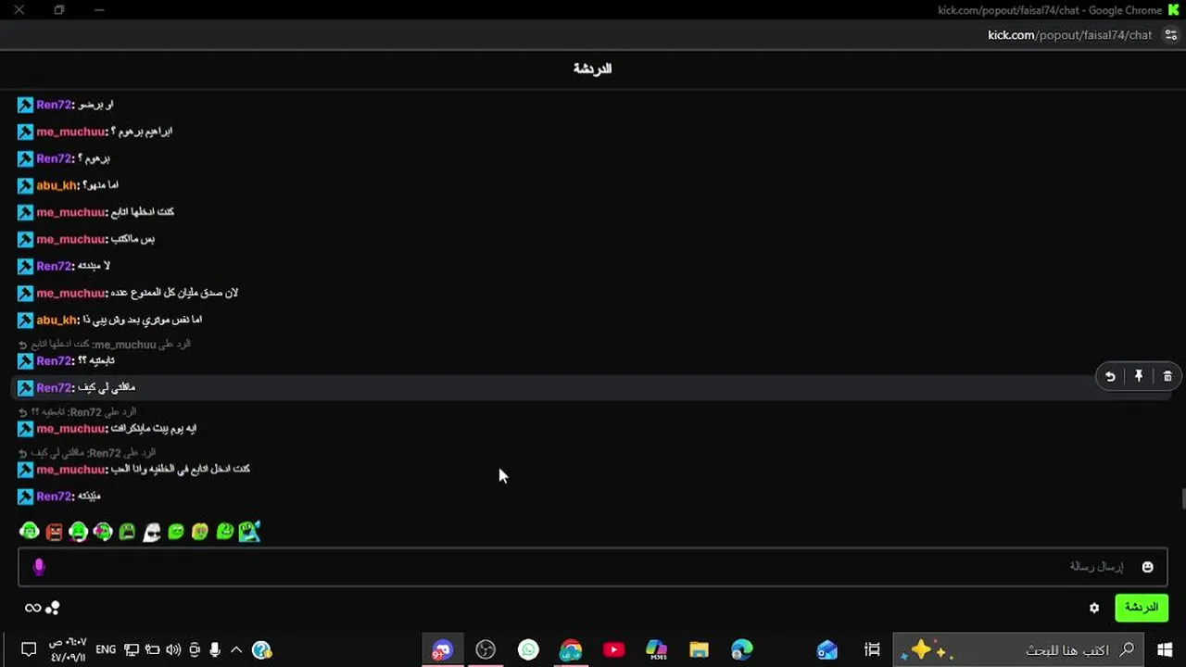Click the infinity symbol icon
Viewport: 1186px width, 667px height.
[x=32, y=608]
